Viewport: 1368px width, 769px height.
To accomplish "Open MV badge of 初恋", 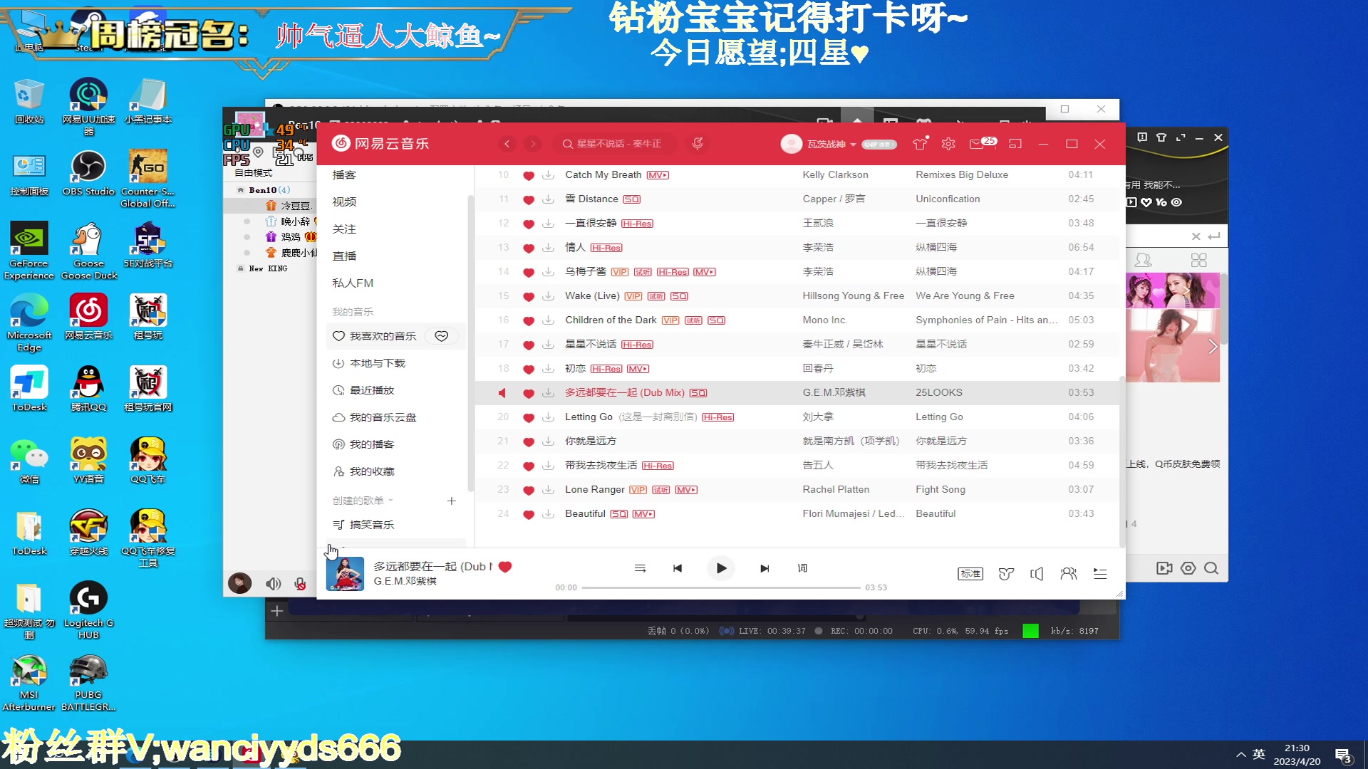I will coord(638,369).
